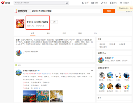133x103 pixels.
Task: Focus the main 微博搜索 query field
Action: click(66, 11)
